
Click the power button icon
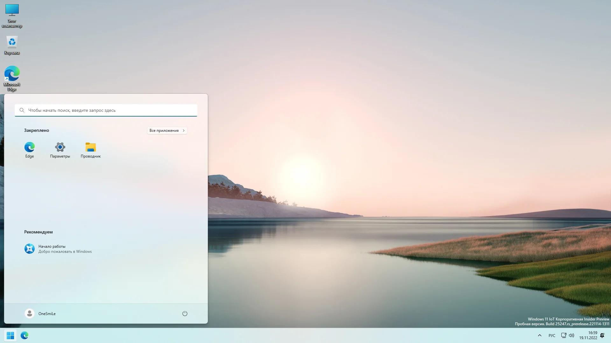pos(185,313)
